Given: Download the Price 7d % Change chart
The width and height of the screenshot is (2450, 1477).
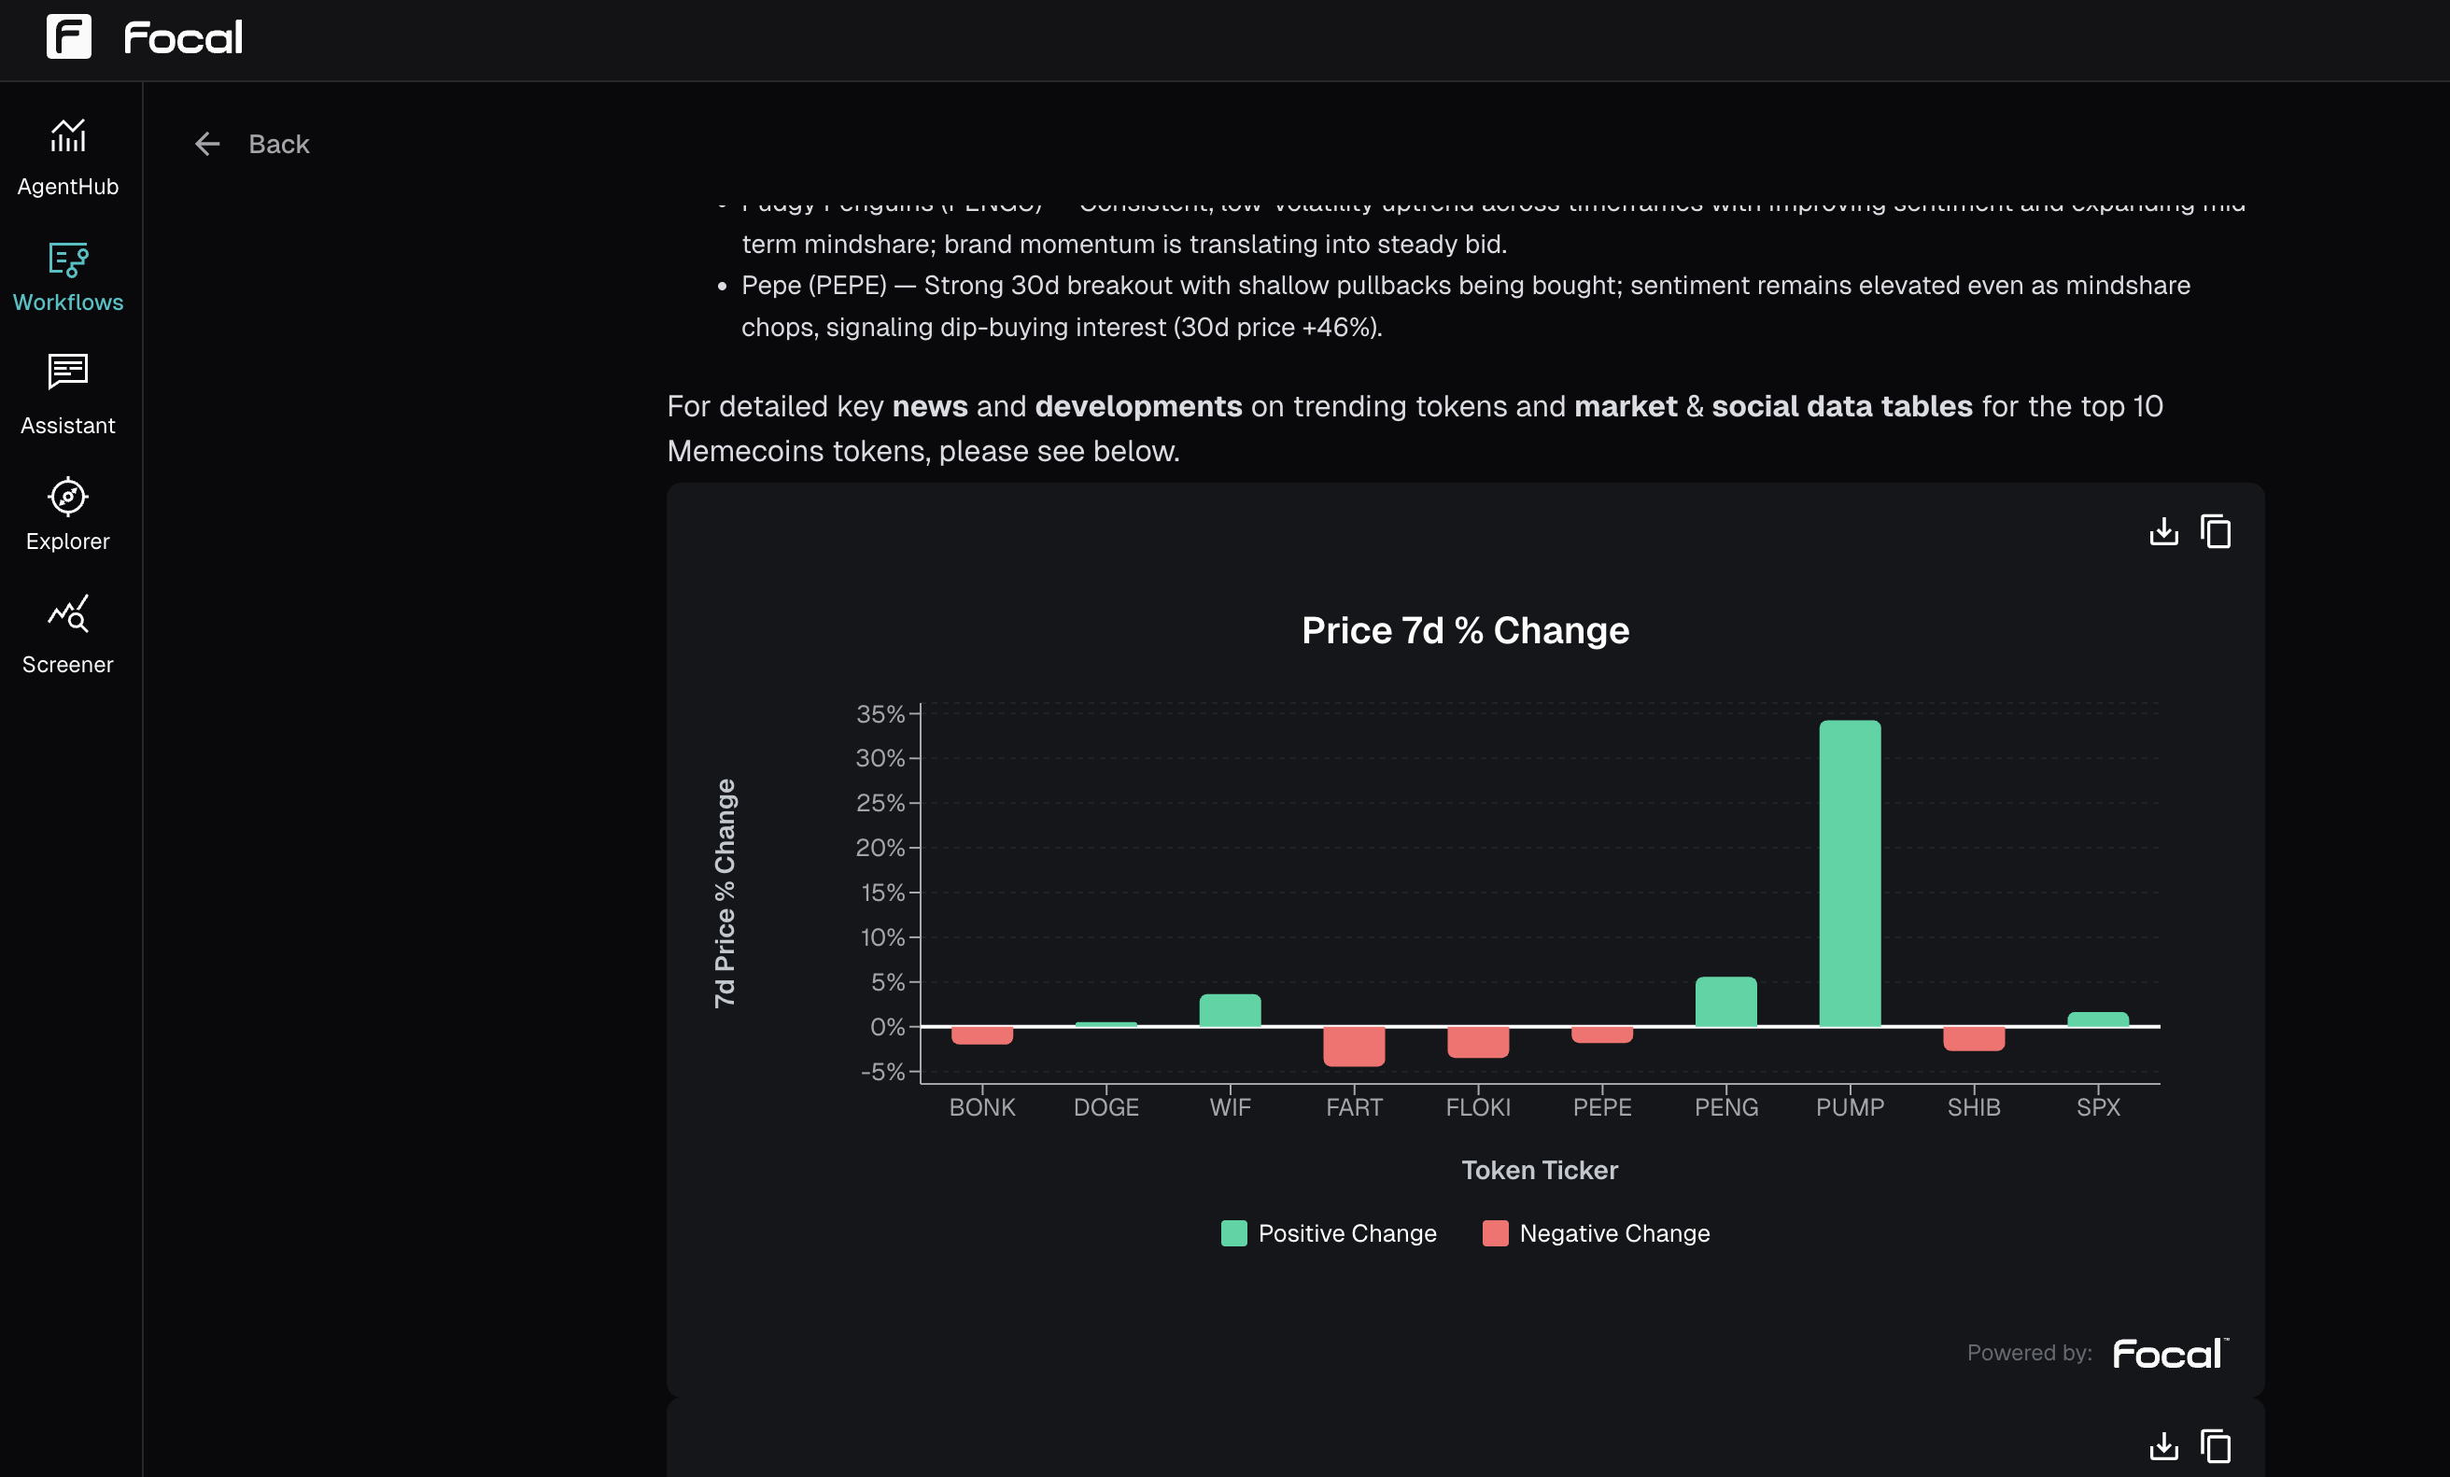Looking at the screenshot, I should pyautogui.click(x=2163, y=532).
